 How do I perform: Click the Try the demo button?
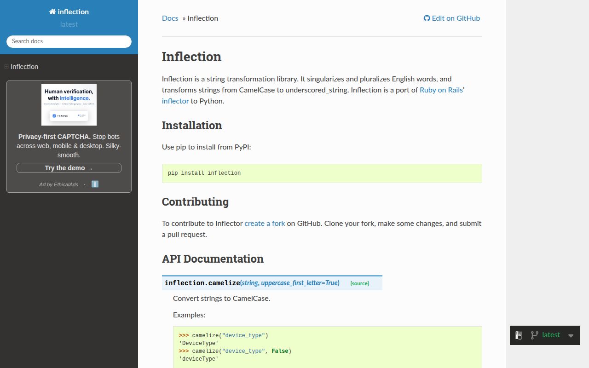pos(69,168)
